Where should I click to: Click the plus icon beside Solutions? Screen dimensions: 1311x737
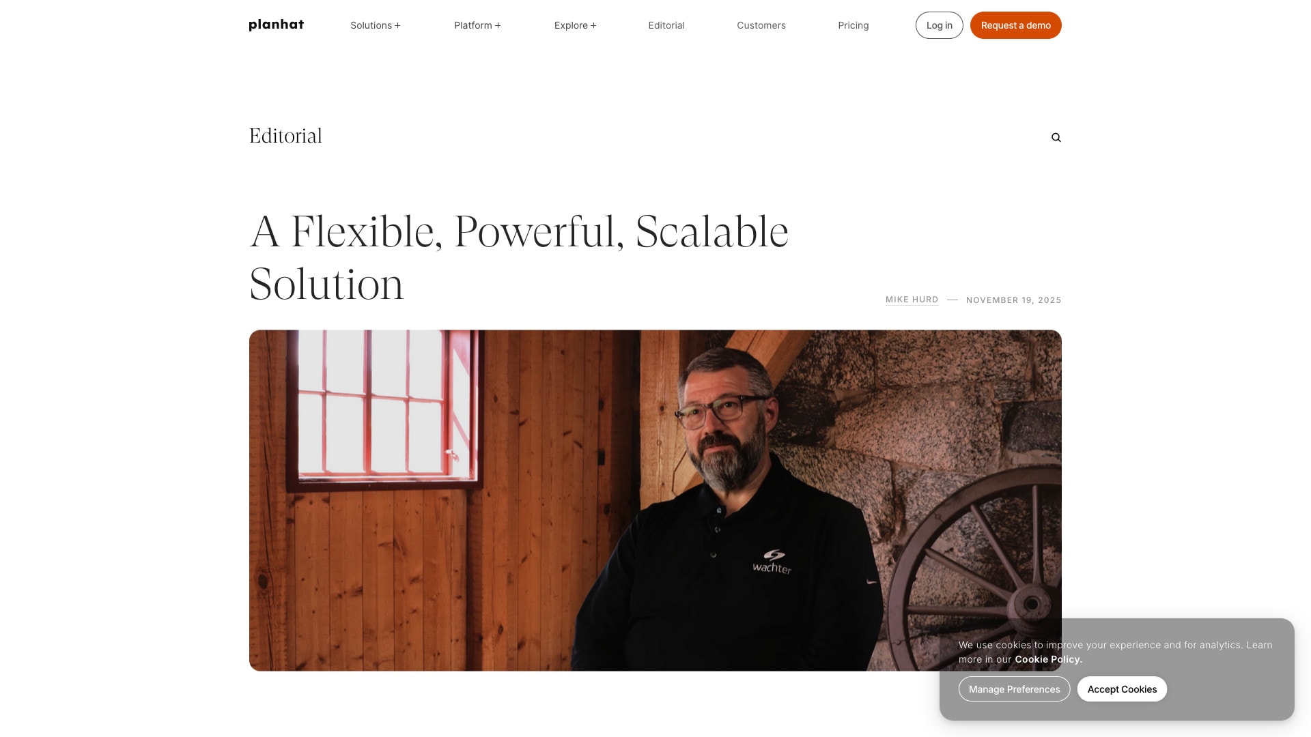pyautogui.click(x=397, y=26)
